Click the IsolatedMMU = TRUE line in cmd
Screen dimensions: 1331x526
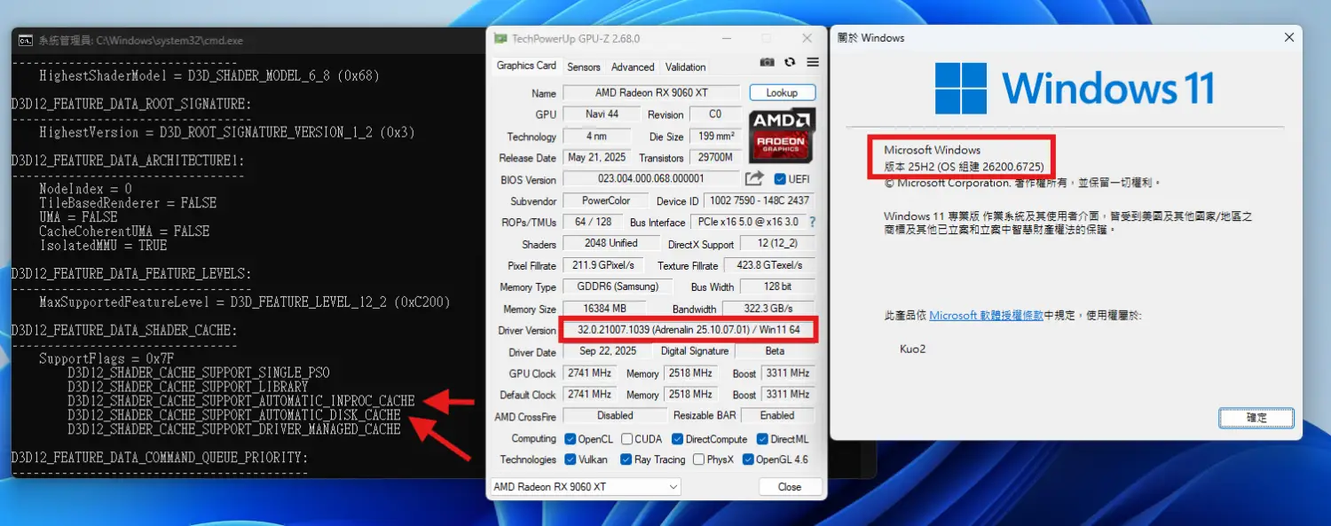click(x=103, y=245)
